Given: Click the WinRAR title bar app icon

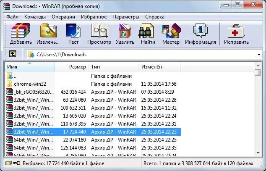Looking at the screenshot, I should 7,6.
